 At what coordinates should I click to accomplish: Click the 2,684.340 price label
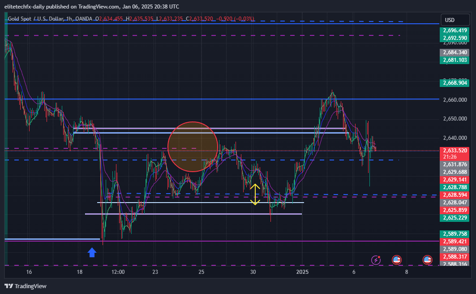click(x=455, y=52)
